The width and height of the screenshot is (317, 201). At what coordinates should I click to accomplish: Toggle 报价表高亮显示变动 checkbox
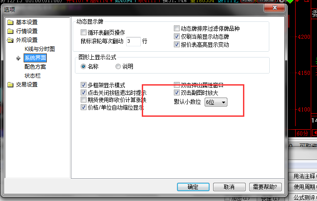pos(177,45)
